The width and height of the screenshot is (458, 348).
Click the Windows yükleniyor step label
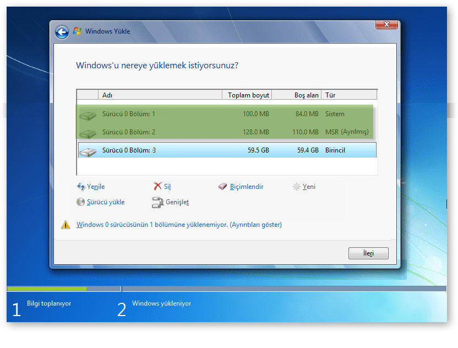coord(161,303)
